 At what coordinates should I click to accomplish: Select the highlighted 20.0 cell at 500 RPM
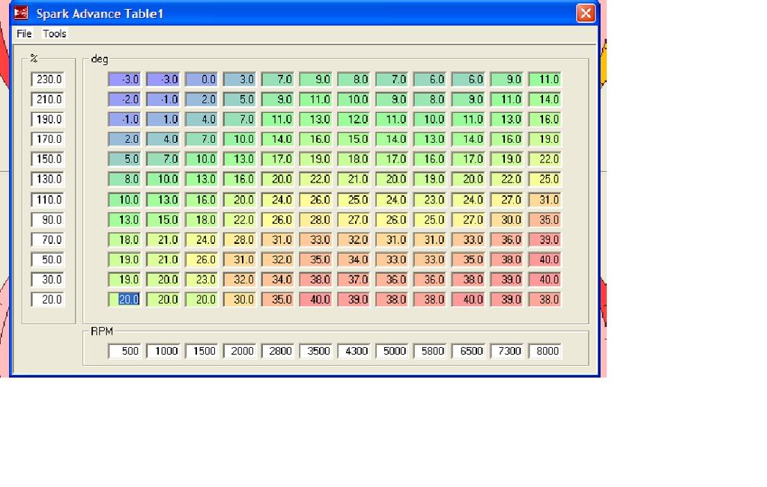pos(125,299)
